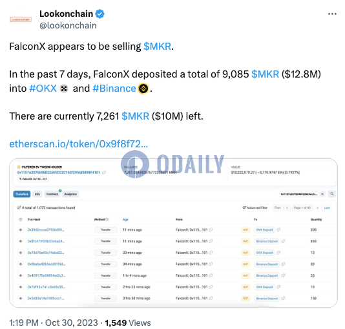
Task: Click the Binance coin emoji icon
Action: tap(143, 89)
